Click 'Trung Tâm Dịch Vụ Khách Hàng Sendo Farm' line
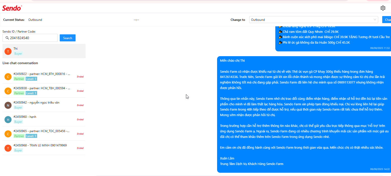The width and height of the screenshot is (391, 176). [252, 164]
